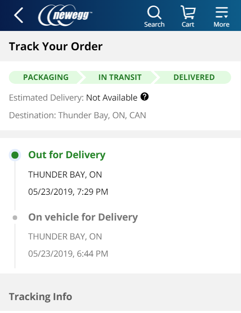Image resolution: width=241 pixels, height=313 pixels.
Task: Click the Search label in header
Action: coord(154,25)
